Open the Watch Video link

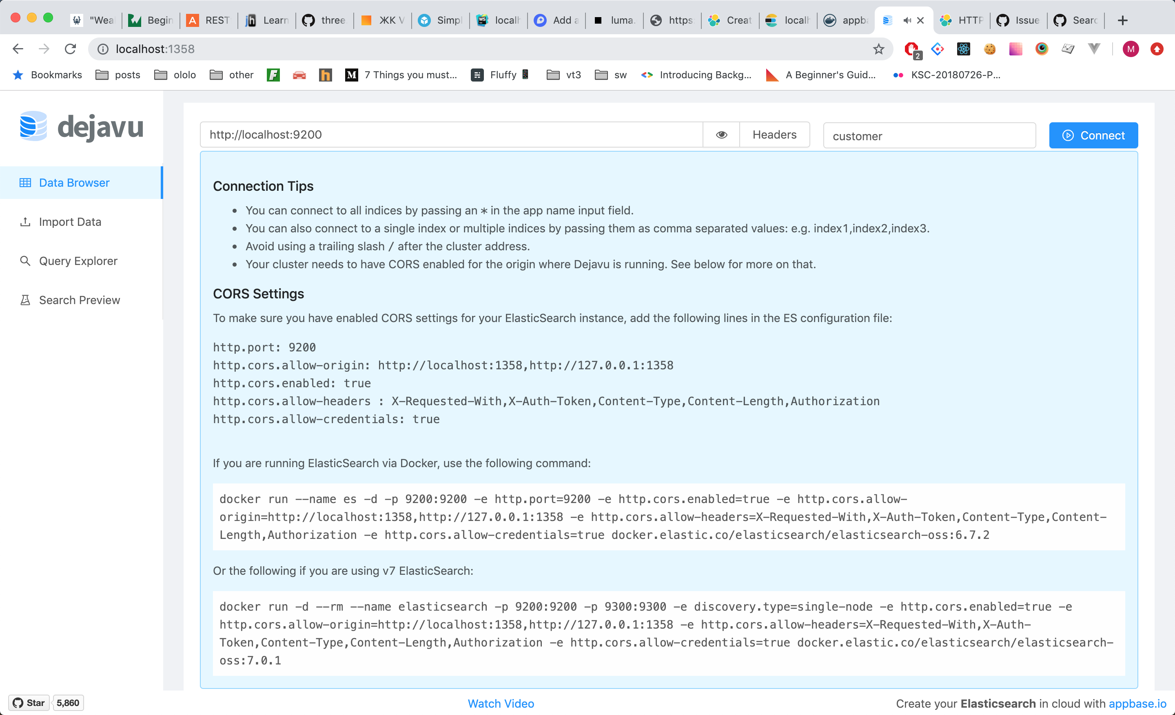(500, 703)
